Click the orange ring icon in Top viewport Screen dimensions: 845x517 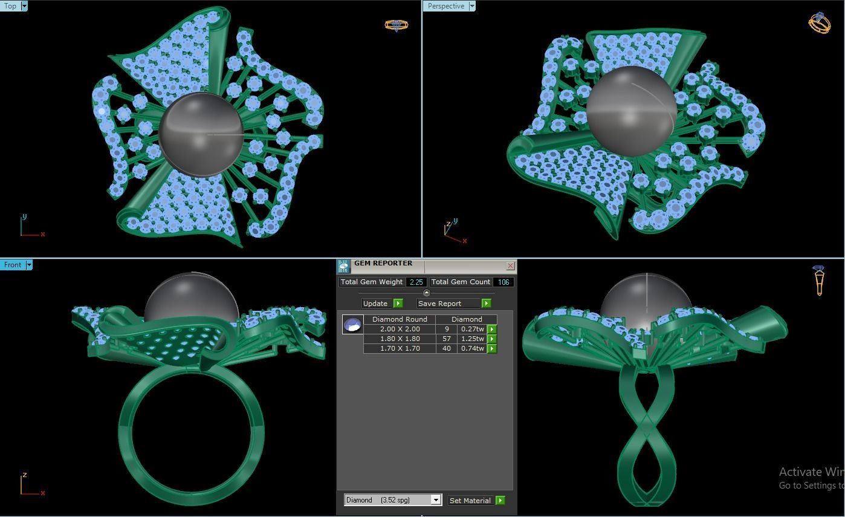pos(397,25)
